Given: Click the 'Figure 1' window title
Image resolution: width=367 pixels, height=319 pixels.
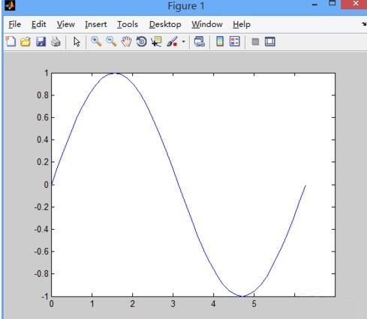Looking at the screenshot, I should pos(186,6).
